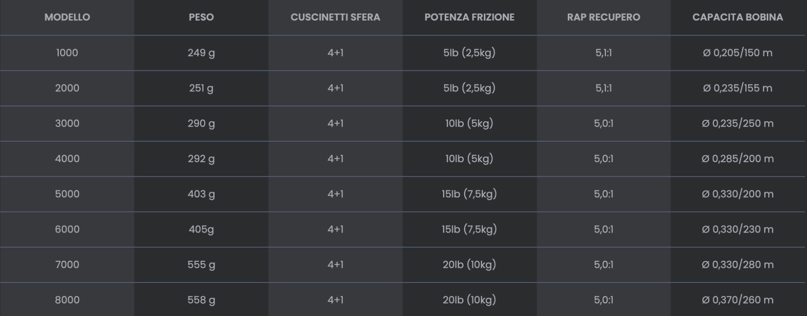
Task: Click the MODELLO column header
Action: 67,17
